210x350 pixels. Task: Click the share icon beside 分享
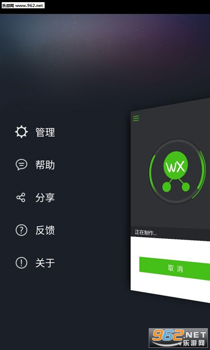click(21, 198)
